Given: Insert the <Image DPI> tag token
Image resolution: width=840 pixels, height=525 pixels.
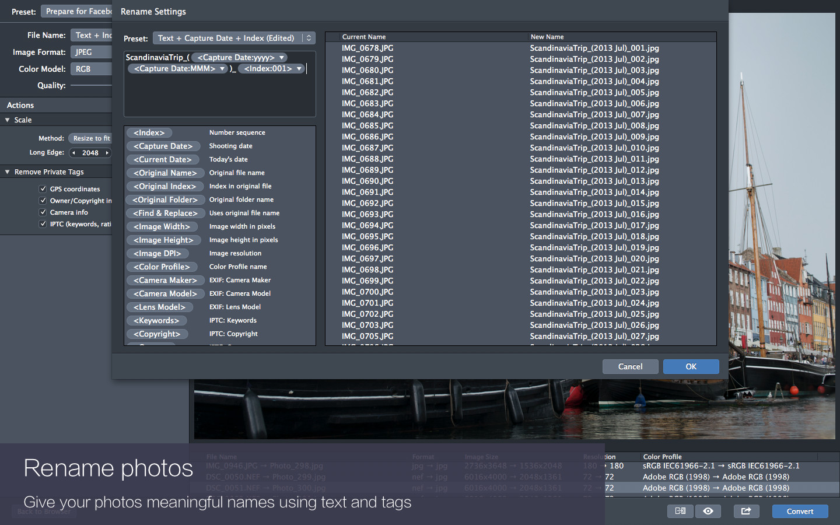Looking at the screenshot, I should [157, 254].
